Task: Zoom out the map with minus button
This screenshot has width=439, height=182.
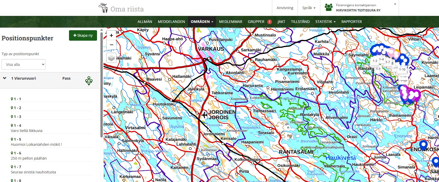Action: point(111,45)
